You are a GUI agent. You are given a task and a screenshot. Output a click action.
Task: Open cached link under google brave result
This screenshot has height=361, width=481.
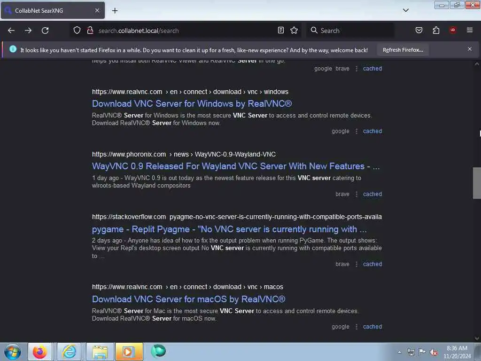point(372,69)
